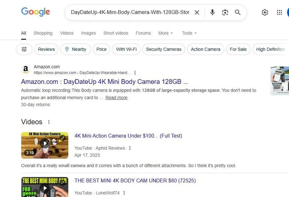Open quick settings gear

pos(265,12)
